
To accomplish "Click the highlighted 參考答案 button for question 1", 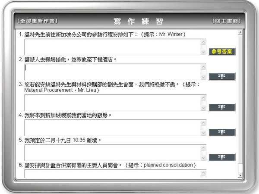I will click(x=222, y=51).
